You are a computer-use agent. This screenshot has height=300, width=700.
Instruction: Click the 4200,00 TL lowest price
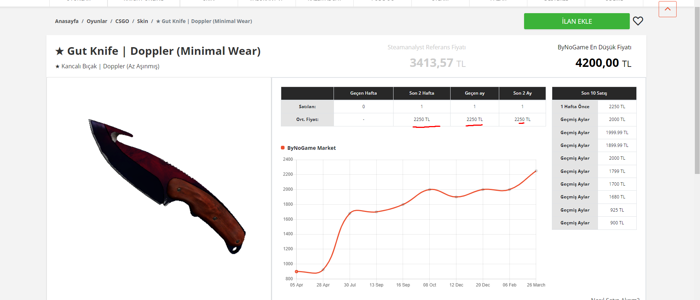pyautogui.click(x=603, y=63)
